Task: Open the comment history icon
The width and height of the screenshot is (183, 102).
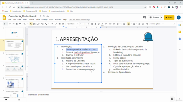Action: tap(144, 17)
